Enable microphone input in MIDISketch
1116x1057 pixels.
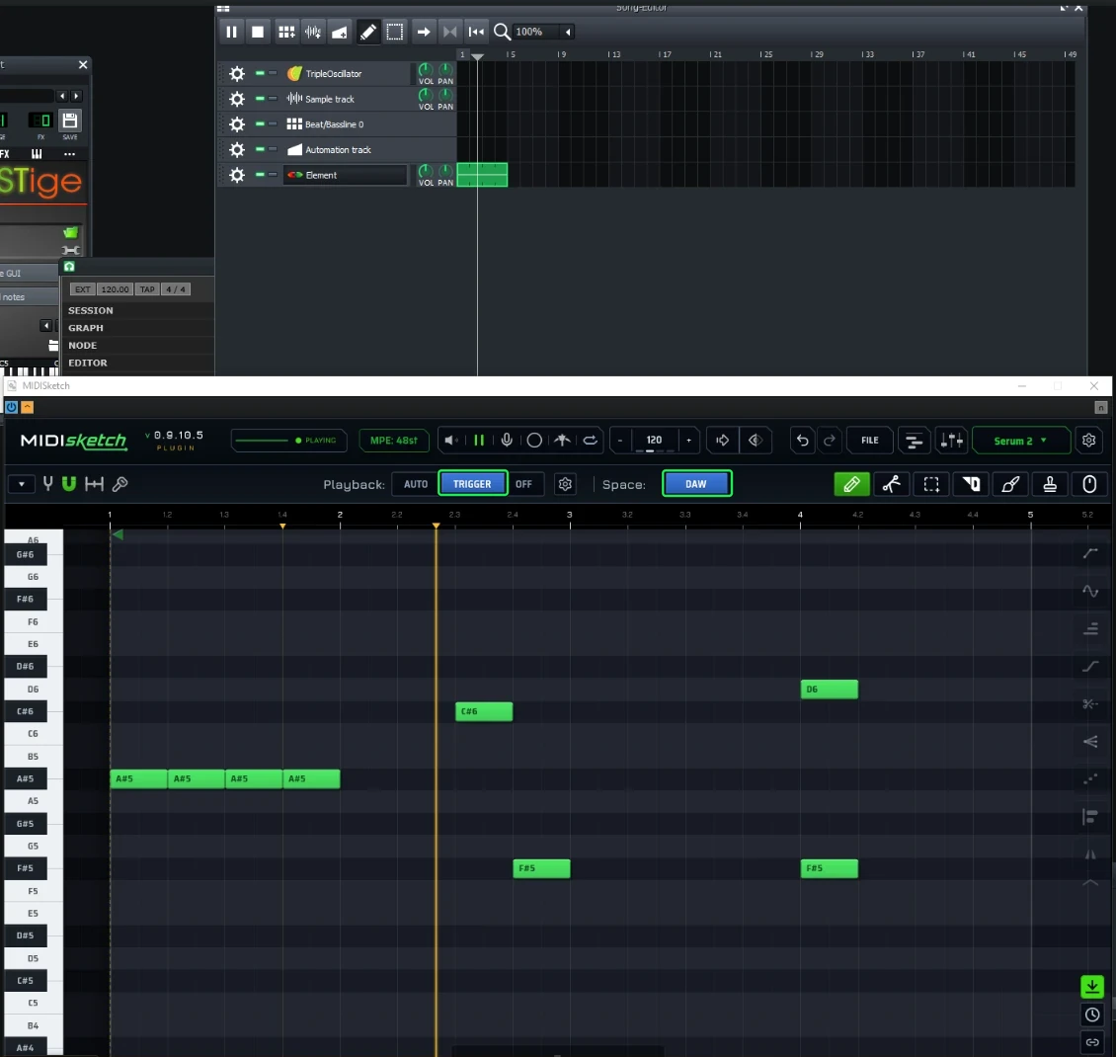[x=507, y=441]
